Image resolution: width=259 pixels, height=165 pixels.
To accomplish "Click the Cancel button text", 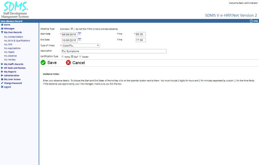I will (79, 63).
